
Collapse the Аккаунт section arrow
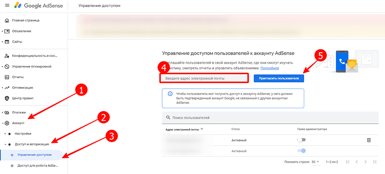click(x=2, y=123)
